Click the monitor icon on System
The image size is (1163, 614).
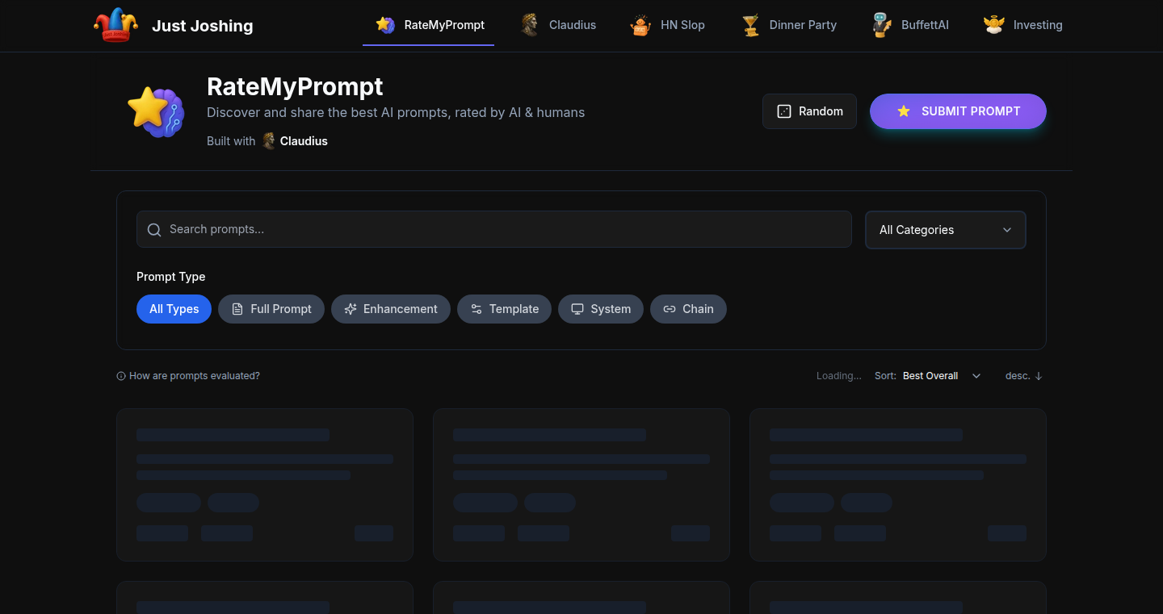click(577, 309)
